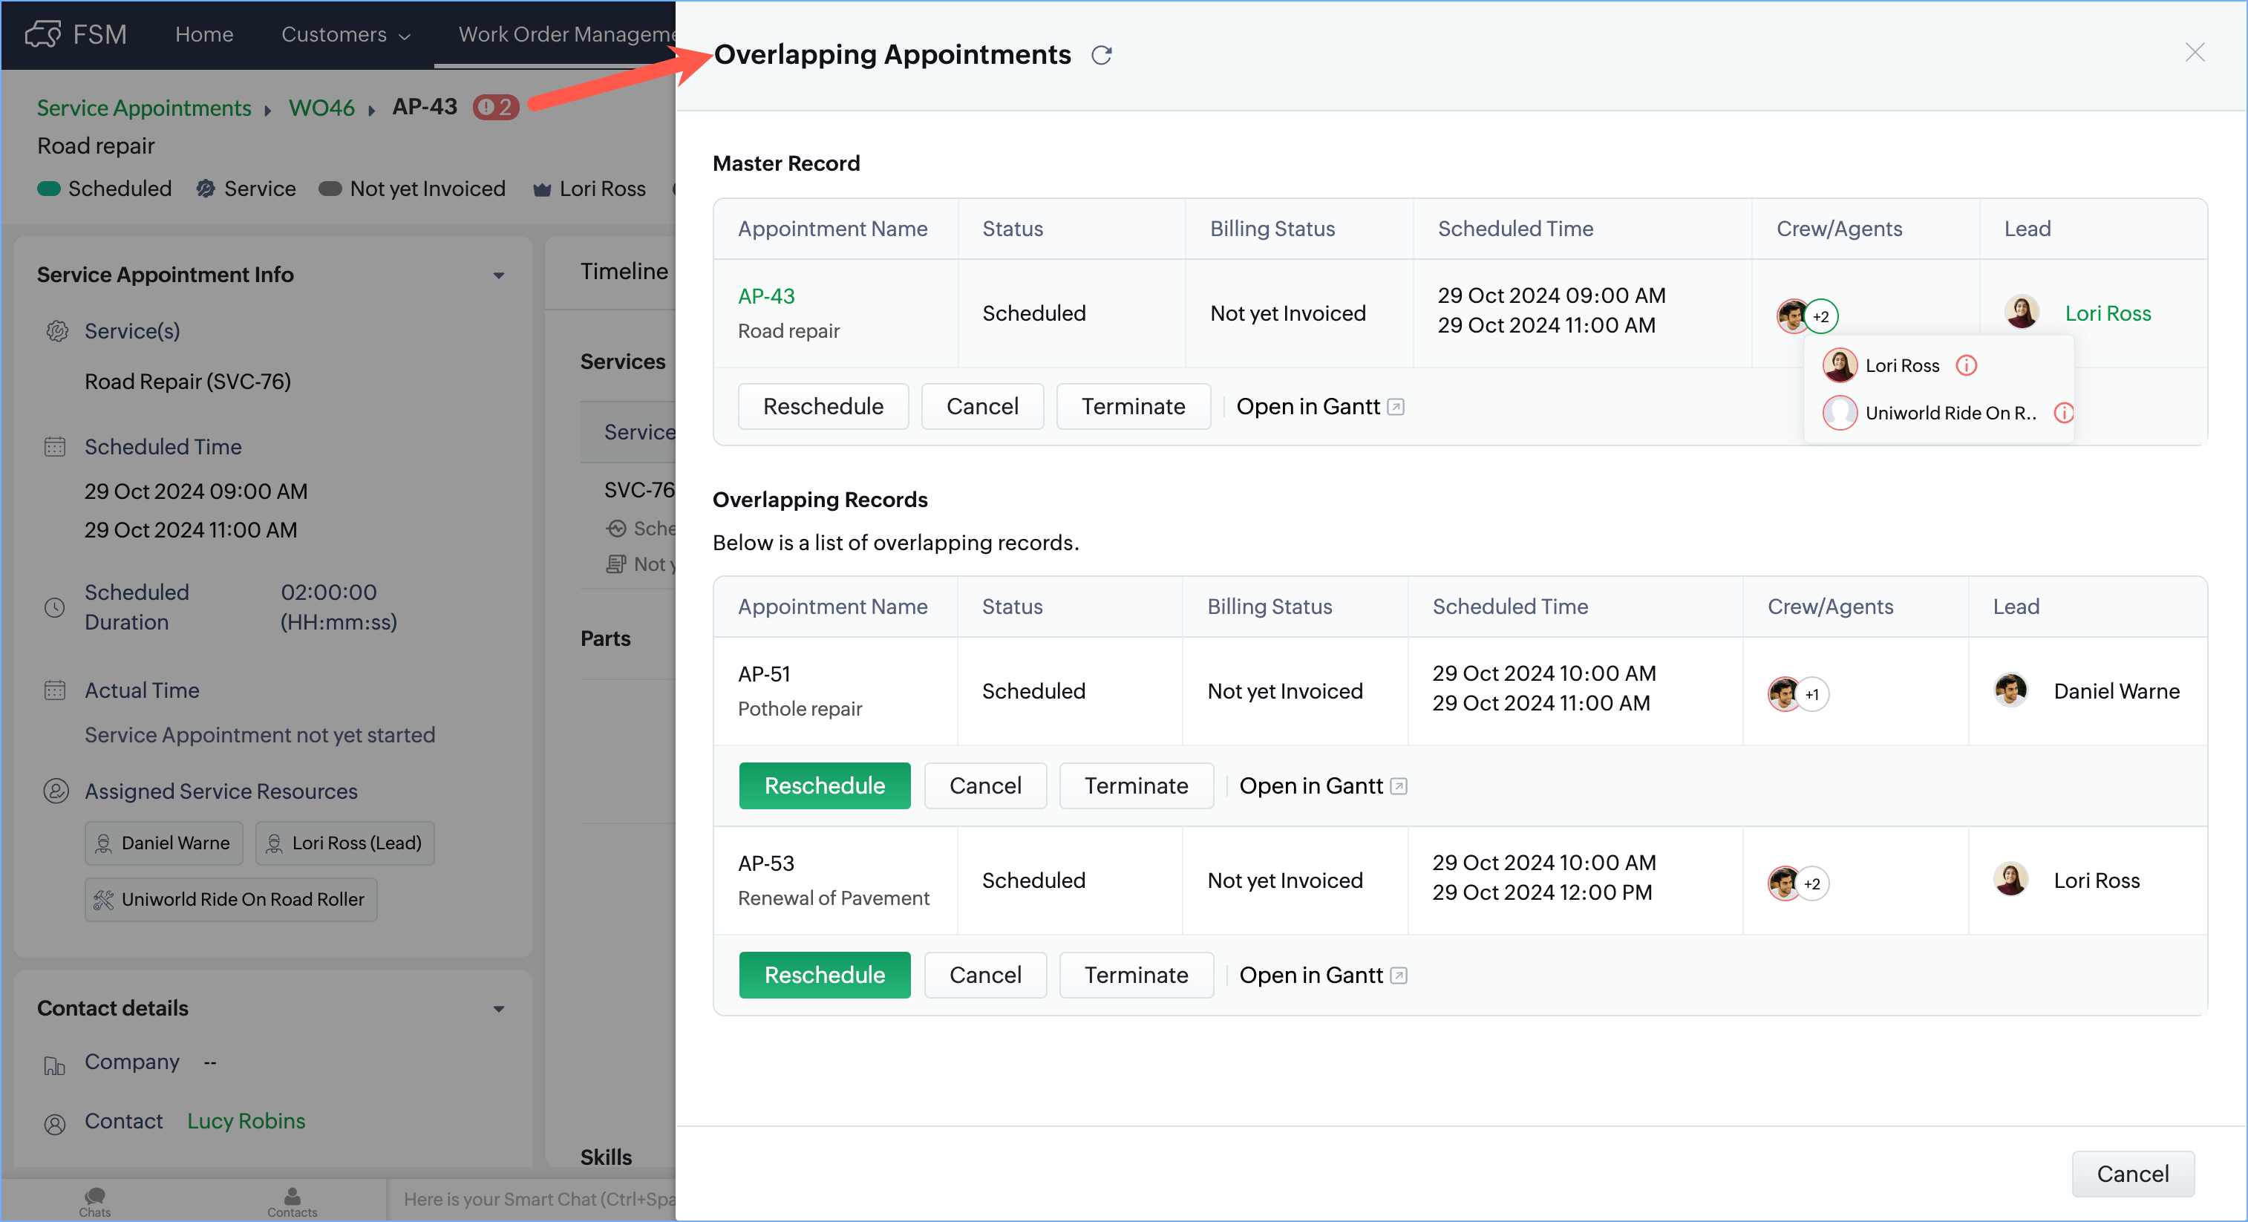Click the info icon next to Lori Ross

(1965, 366)
